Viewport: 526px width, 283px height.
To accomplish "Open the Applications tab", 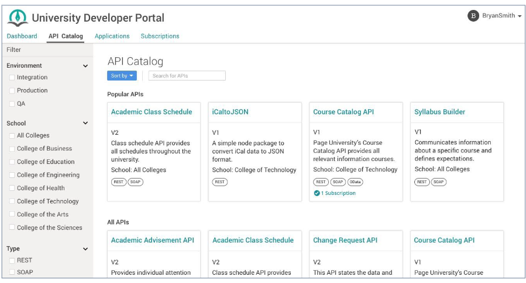I will pyautogui.click(x=112, y=36).
